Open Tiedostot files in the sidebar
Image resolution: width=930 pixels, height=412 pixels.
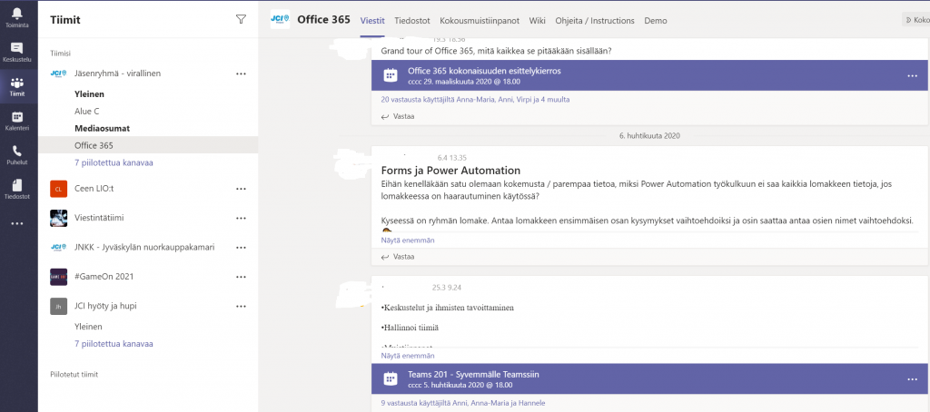[x=16, y=188]
